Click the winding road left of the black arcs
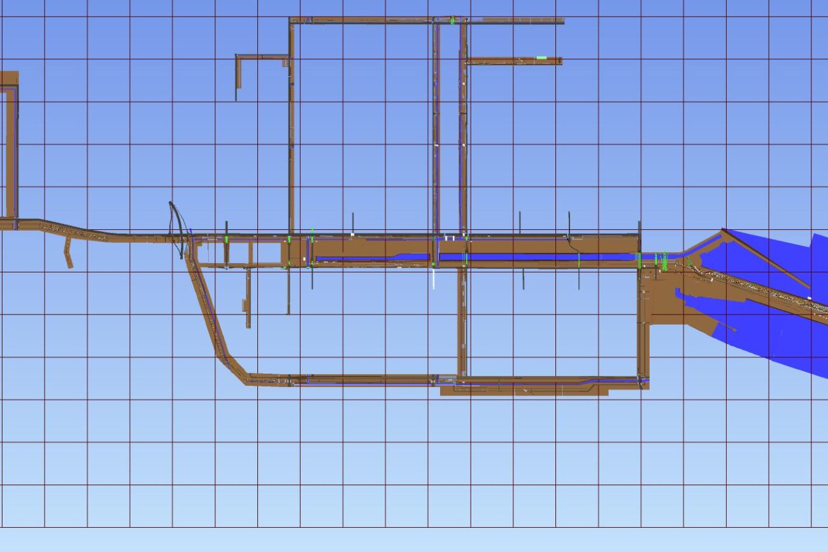Image resolution: width=828 pixels, height=552 pixels. (96, 233)
